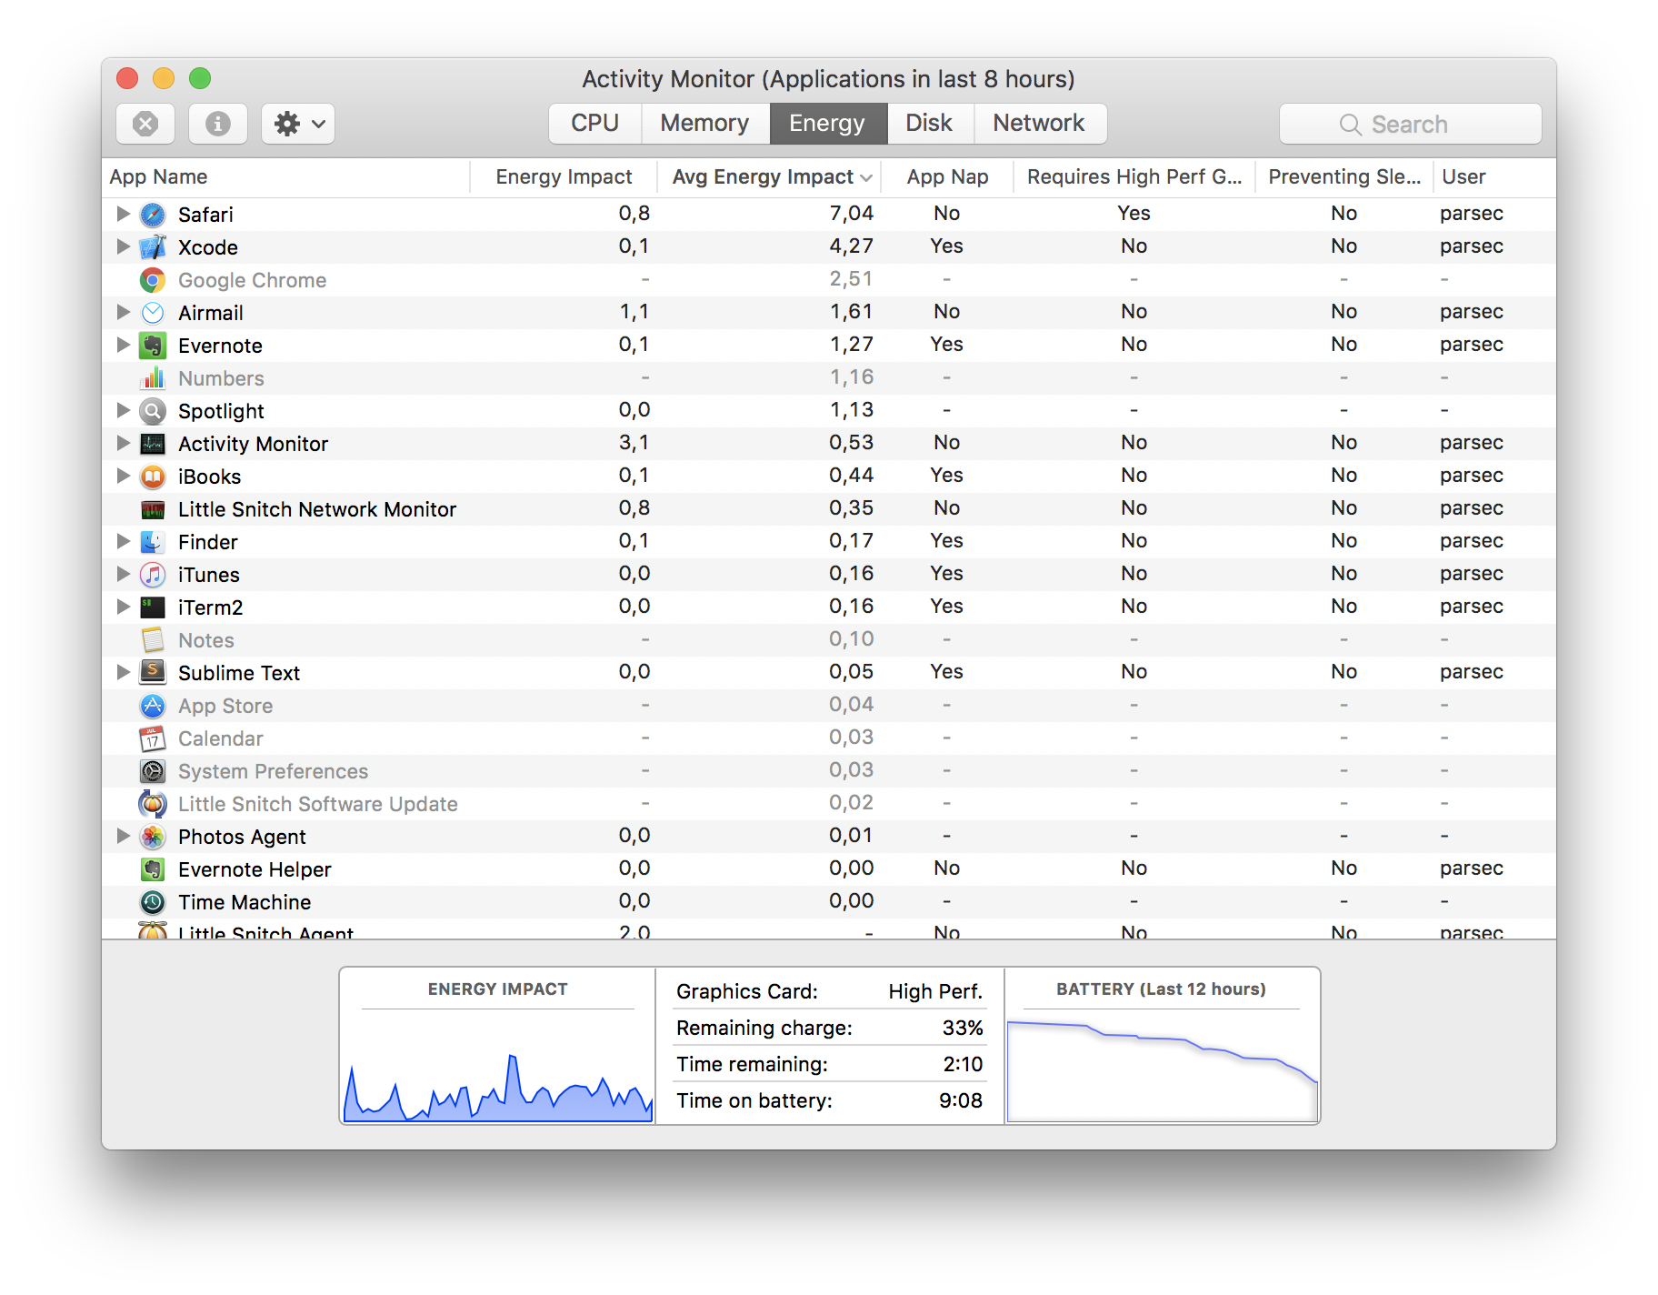Click the Safari compass icon

[153, 215]
